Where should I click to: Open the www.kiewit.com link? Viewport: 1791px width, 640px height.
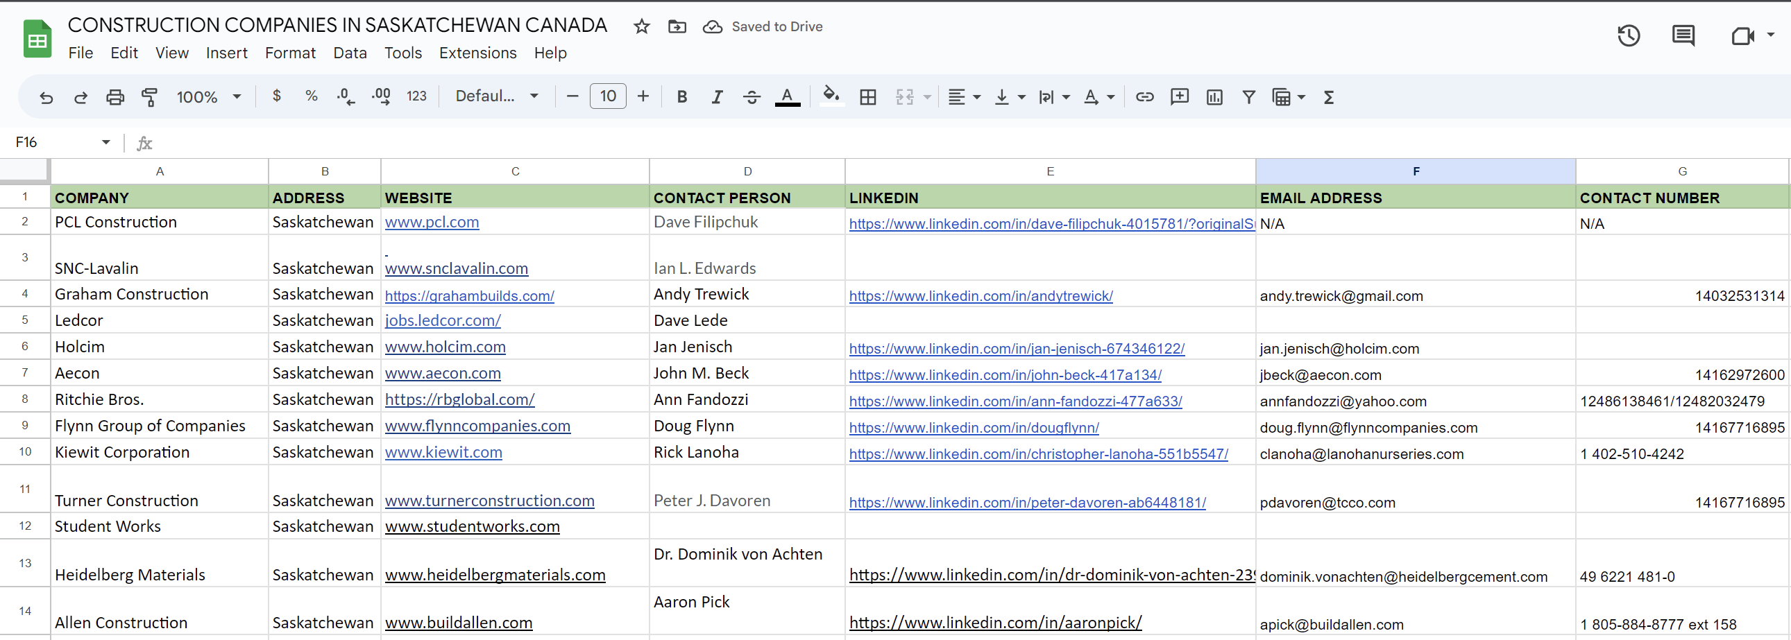coord(443,452)
